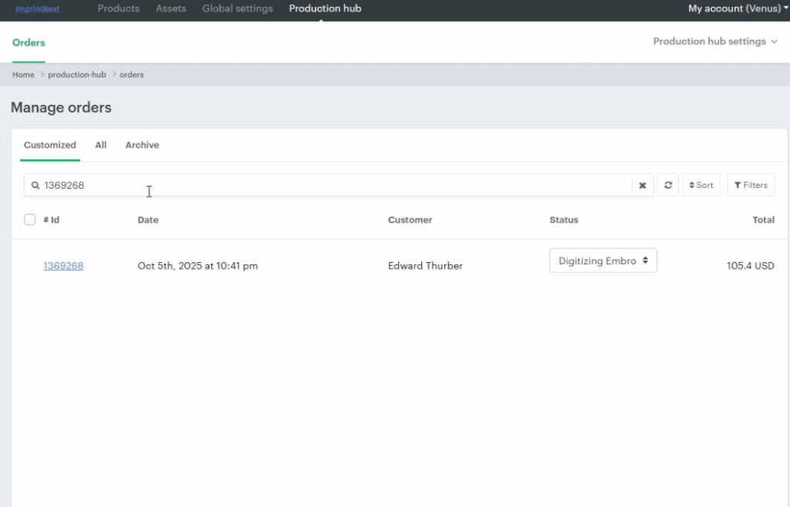Select the Customized tab

coord(50,145)
